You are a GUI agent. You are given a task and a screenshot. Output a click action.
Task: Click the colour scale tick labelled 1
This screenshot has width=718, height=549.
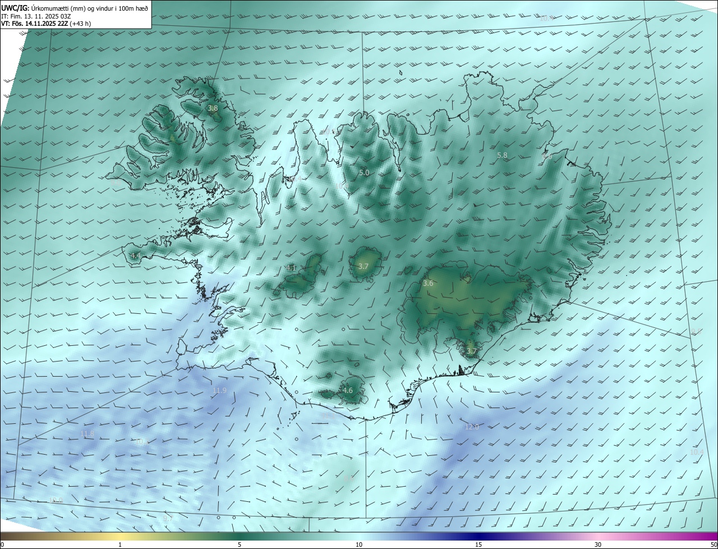[120, 545]
